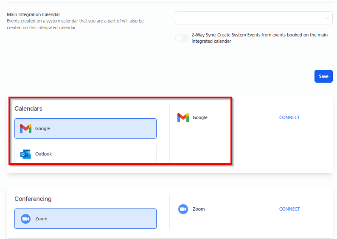Click the Zoom camera icon in the Conferencing list
Viewport: 337px width, 239px height.
(x=25, y=219)
